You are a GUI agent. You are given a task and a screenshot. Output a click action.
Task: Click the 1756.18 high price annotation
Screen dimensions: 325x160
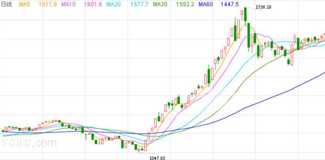(264, 7)
